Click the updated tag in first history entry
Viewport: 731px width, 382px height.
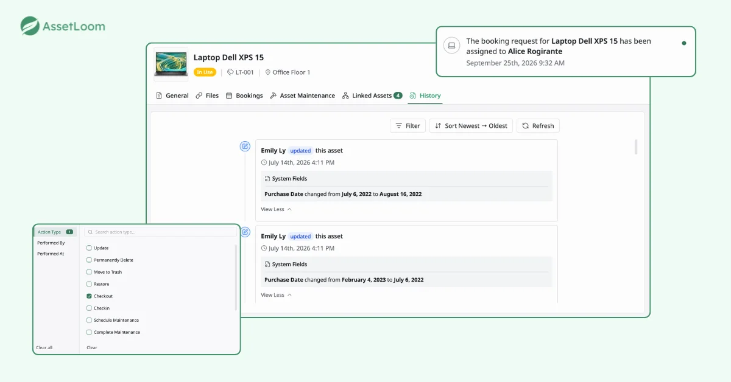300,151
